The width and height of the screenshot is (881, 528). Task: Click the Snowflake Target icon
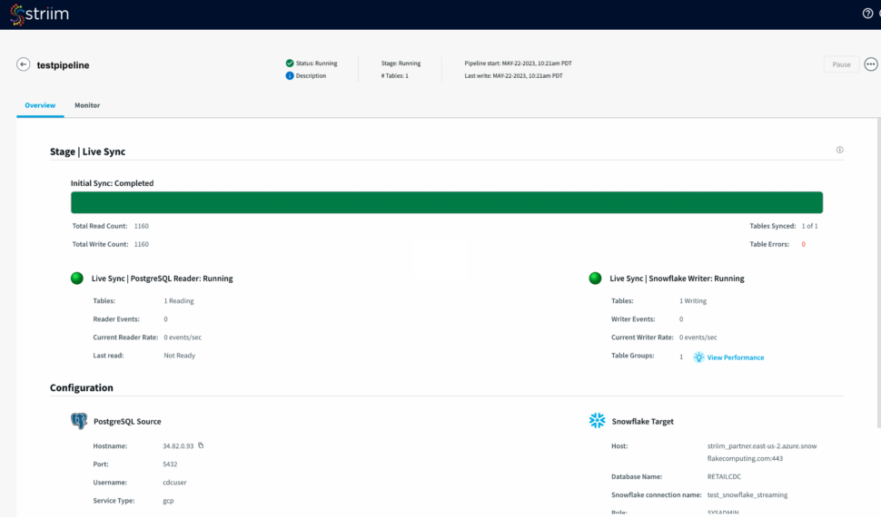click(x=597, y=421)
